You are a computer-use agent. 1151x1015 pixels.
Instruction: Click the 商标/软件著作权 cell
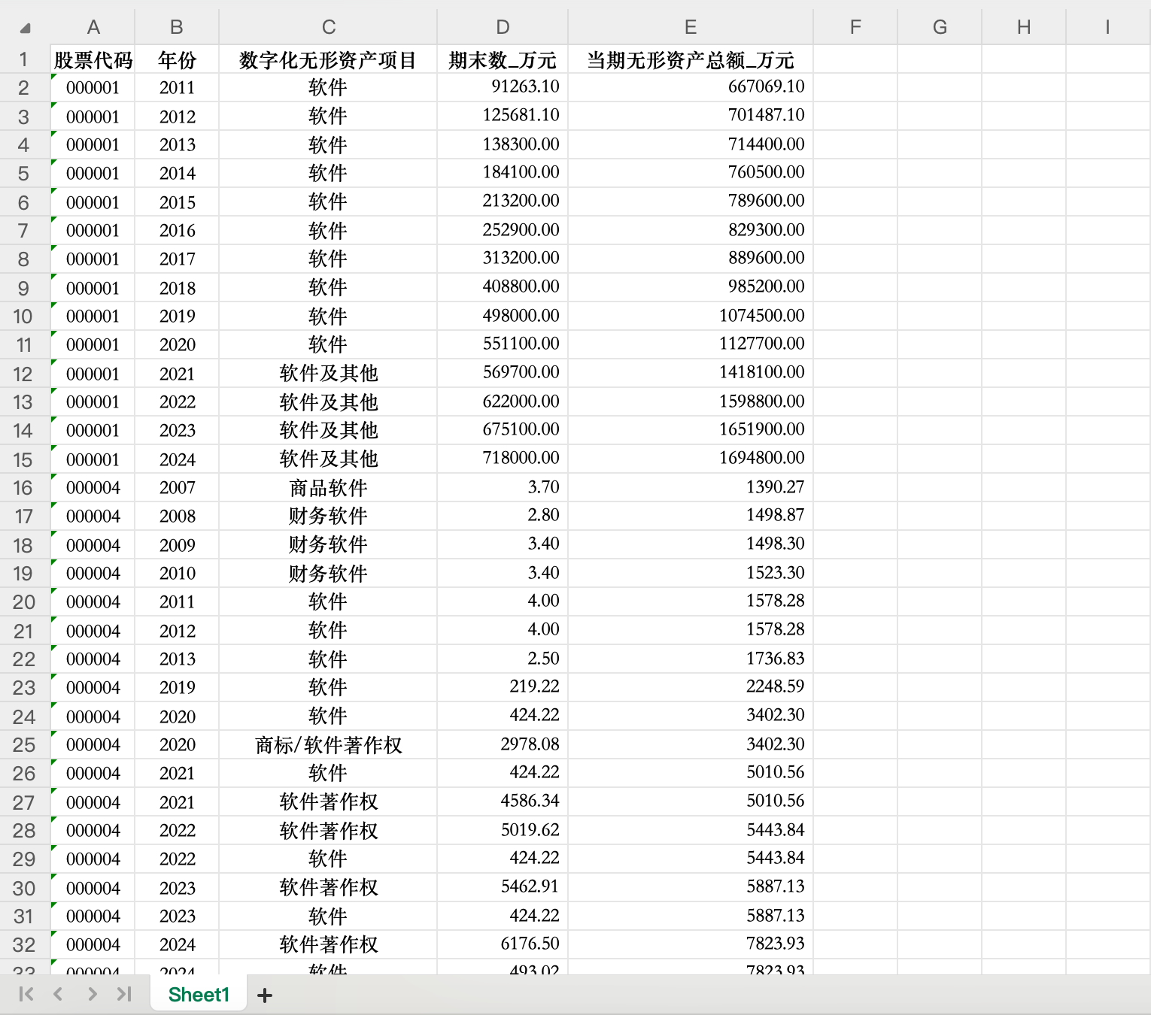tap(328, 744)
